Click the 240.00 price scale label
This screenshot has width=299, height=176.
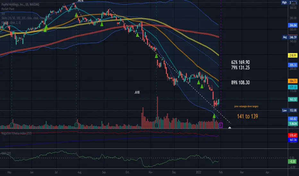(293, 41)
